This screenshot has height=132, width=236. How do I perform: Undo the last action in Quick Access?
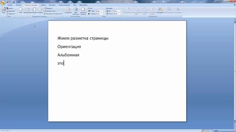10,2
